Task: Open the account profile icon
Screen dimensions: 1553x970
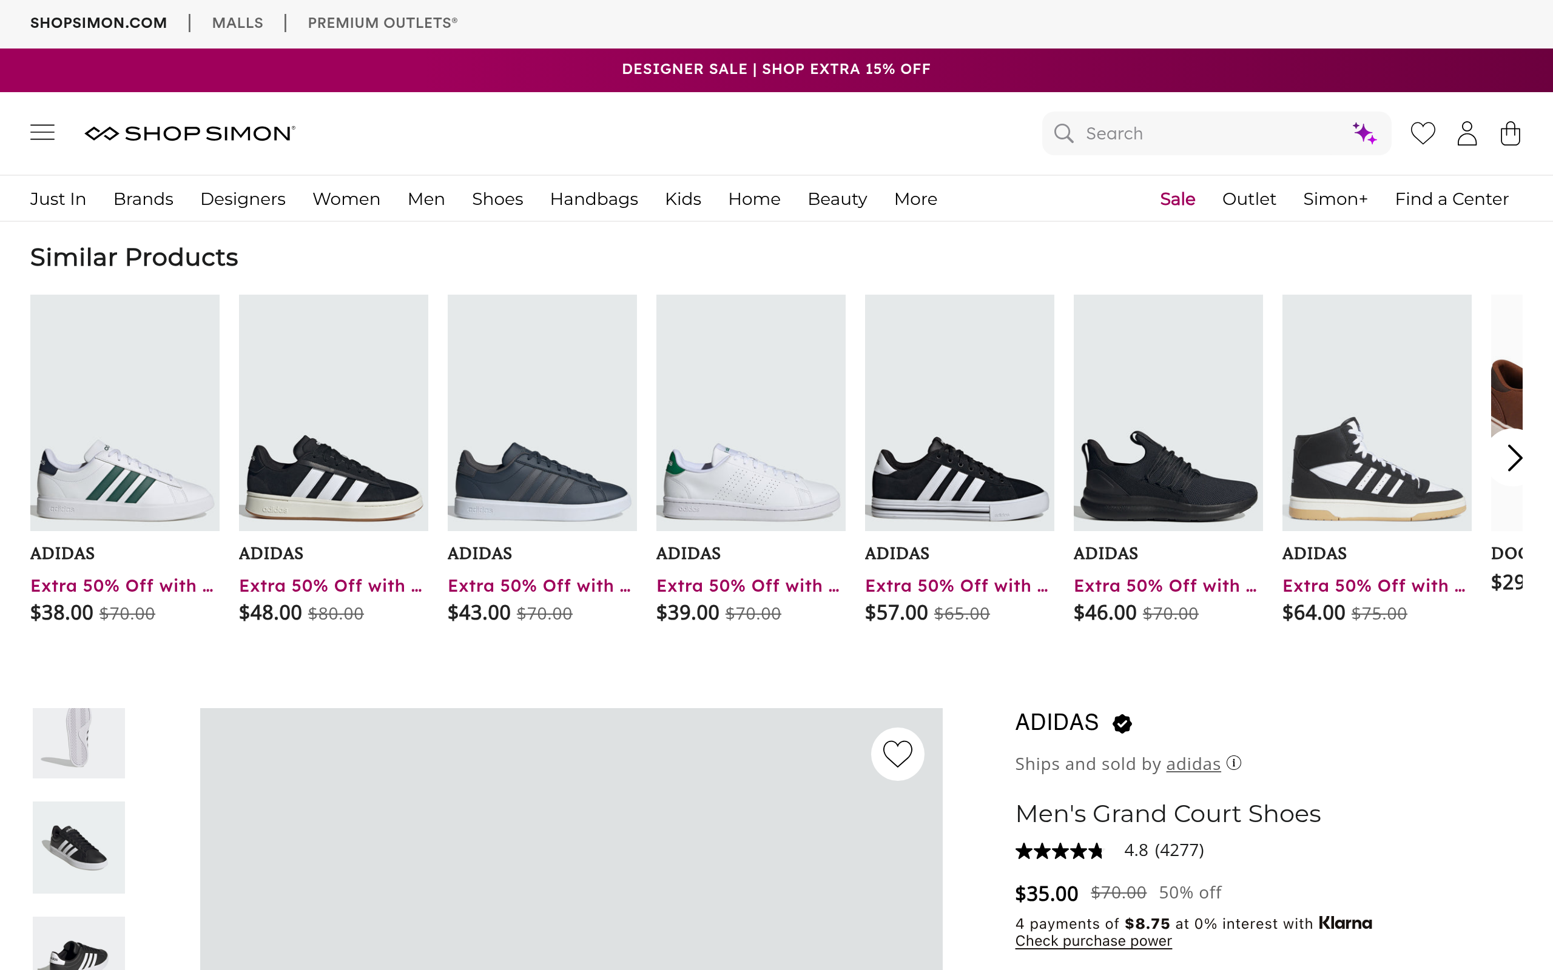Action: [x=1466, y=133]
